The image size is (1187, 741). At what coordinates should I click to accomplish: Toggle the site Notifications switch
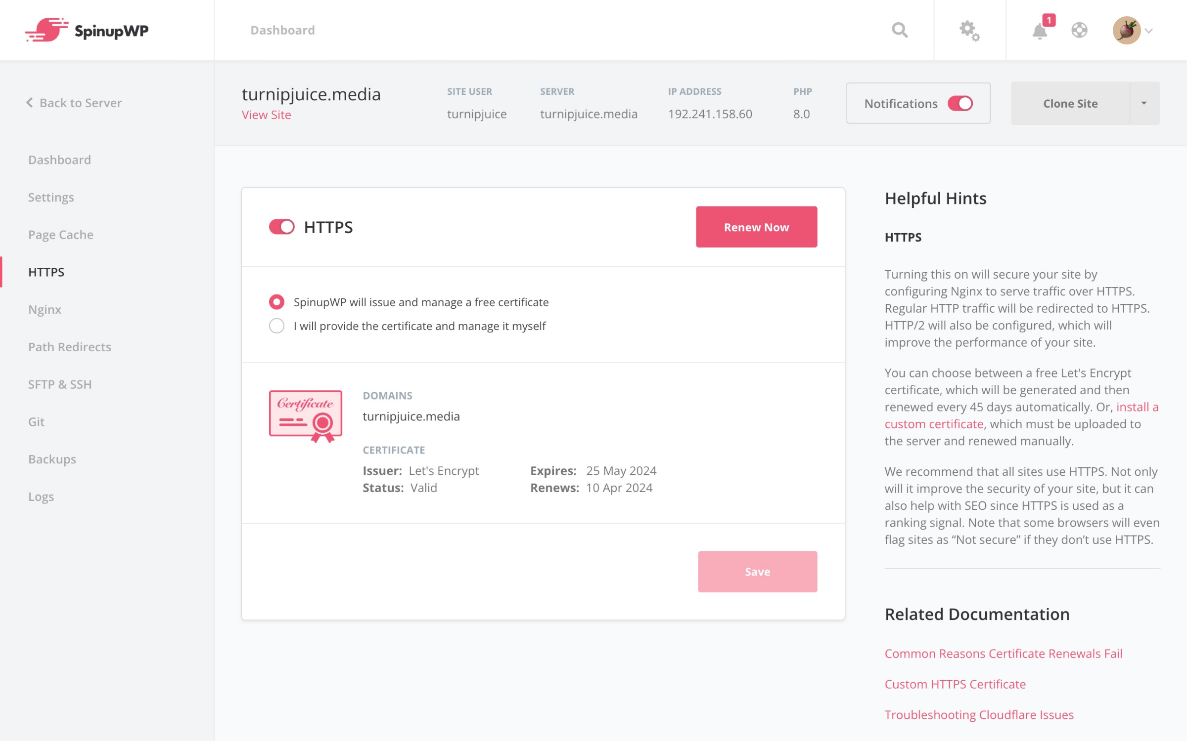click(960, 103)
